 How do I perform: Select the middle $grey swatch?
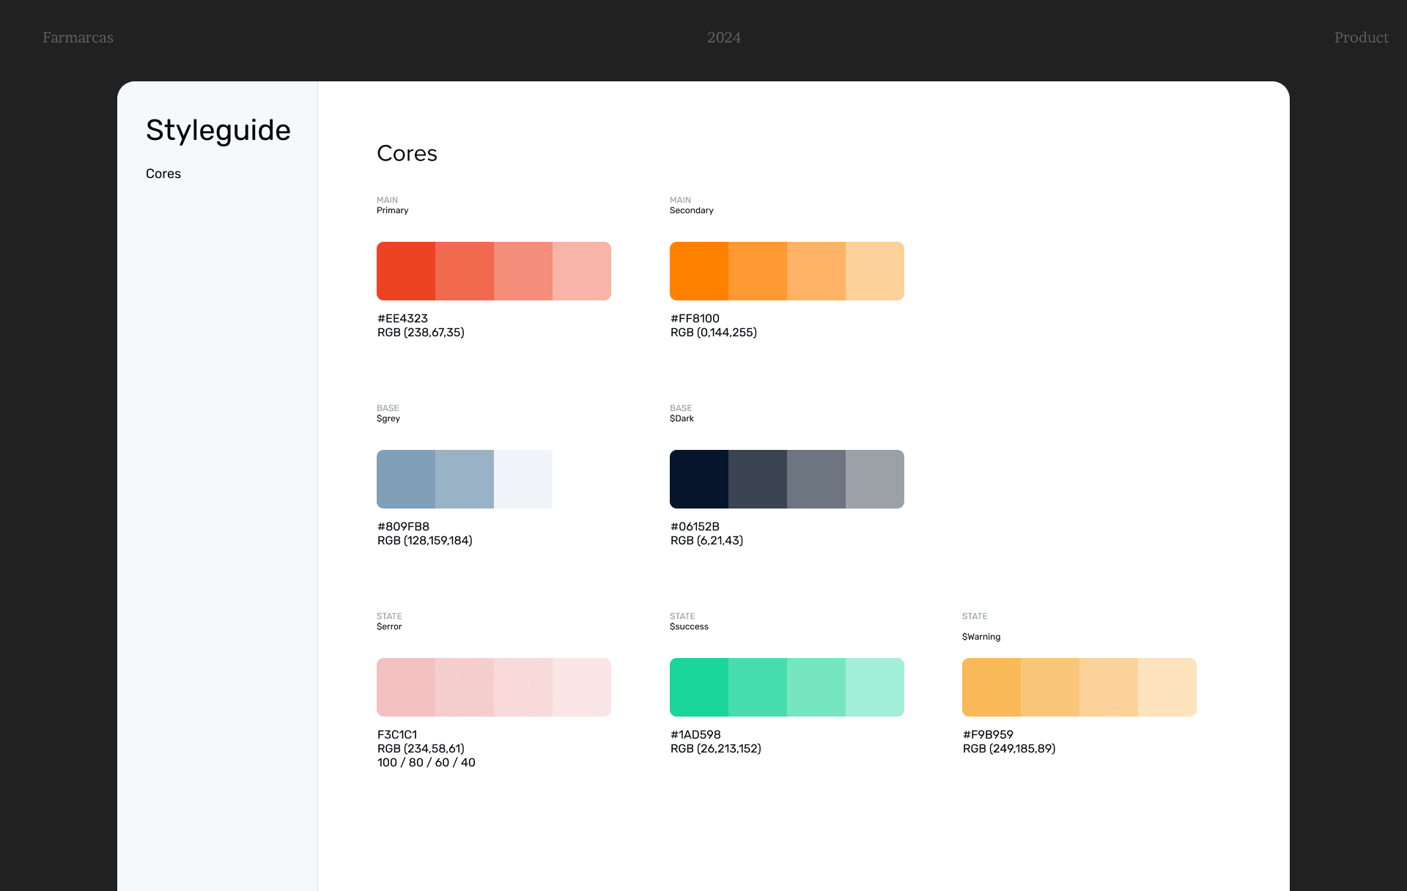tap(465, 479)
